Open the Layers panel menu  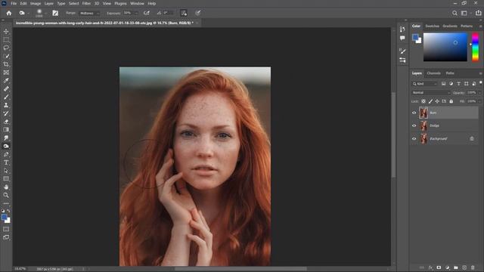[480, 73]
